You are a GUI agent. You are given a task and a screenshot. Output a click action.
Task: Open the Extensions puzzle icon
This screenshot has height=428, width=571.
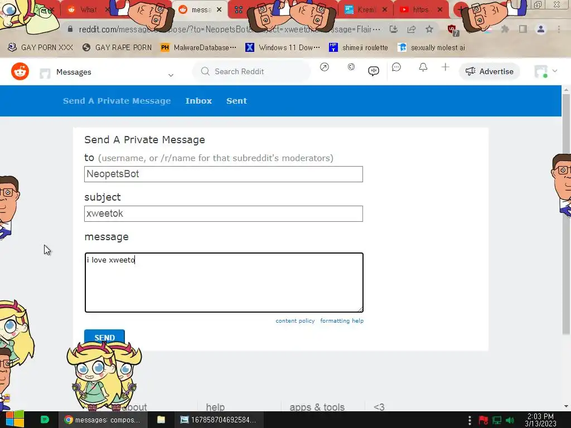tap(505, 29)
